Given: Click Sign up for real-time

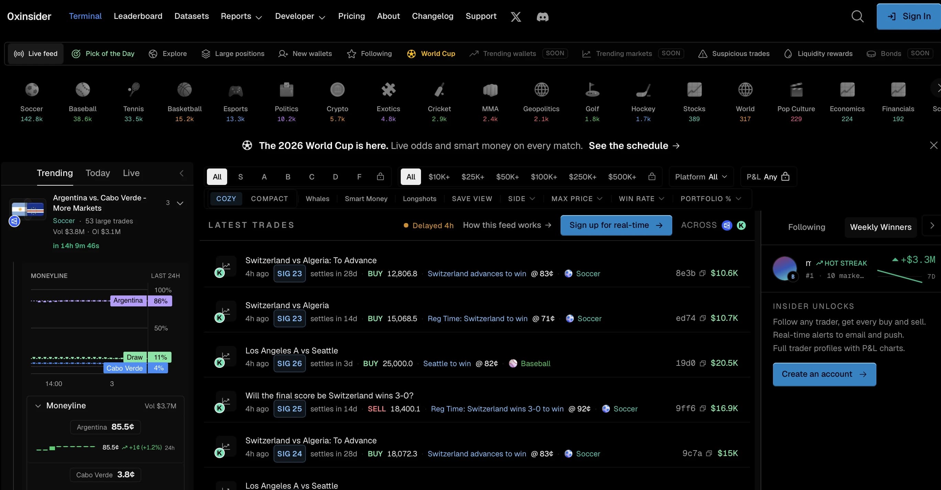Looking at the screenshot, I should click(x=616, y=225).
